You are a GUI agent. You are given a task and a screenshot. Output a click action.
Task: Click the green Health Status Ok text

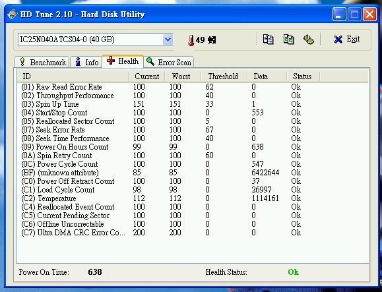pos(294,272)
